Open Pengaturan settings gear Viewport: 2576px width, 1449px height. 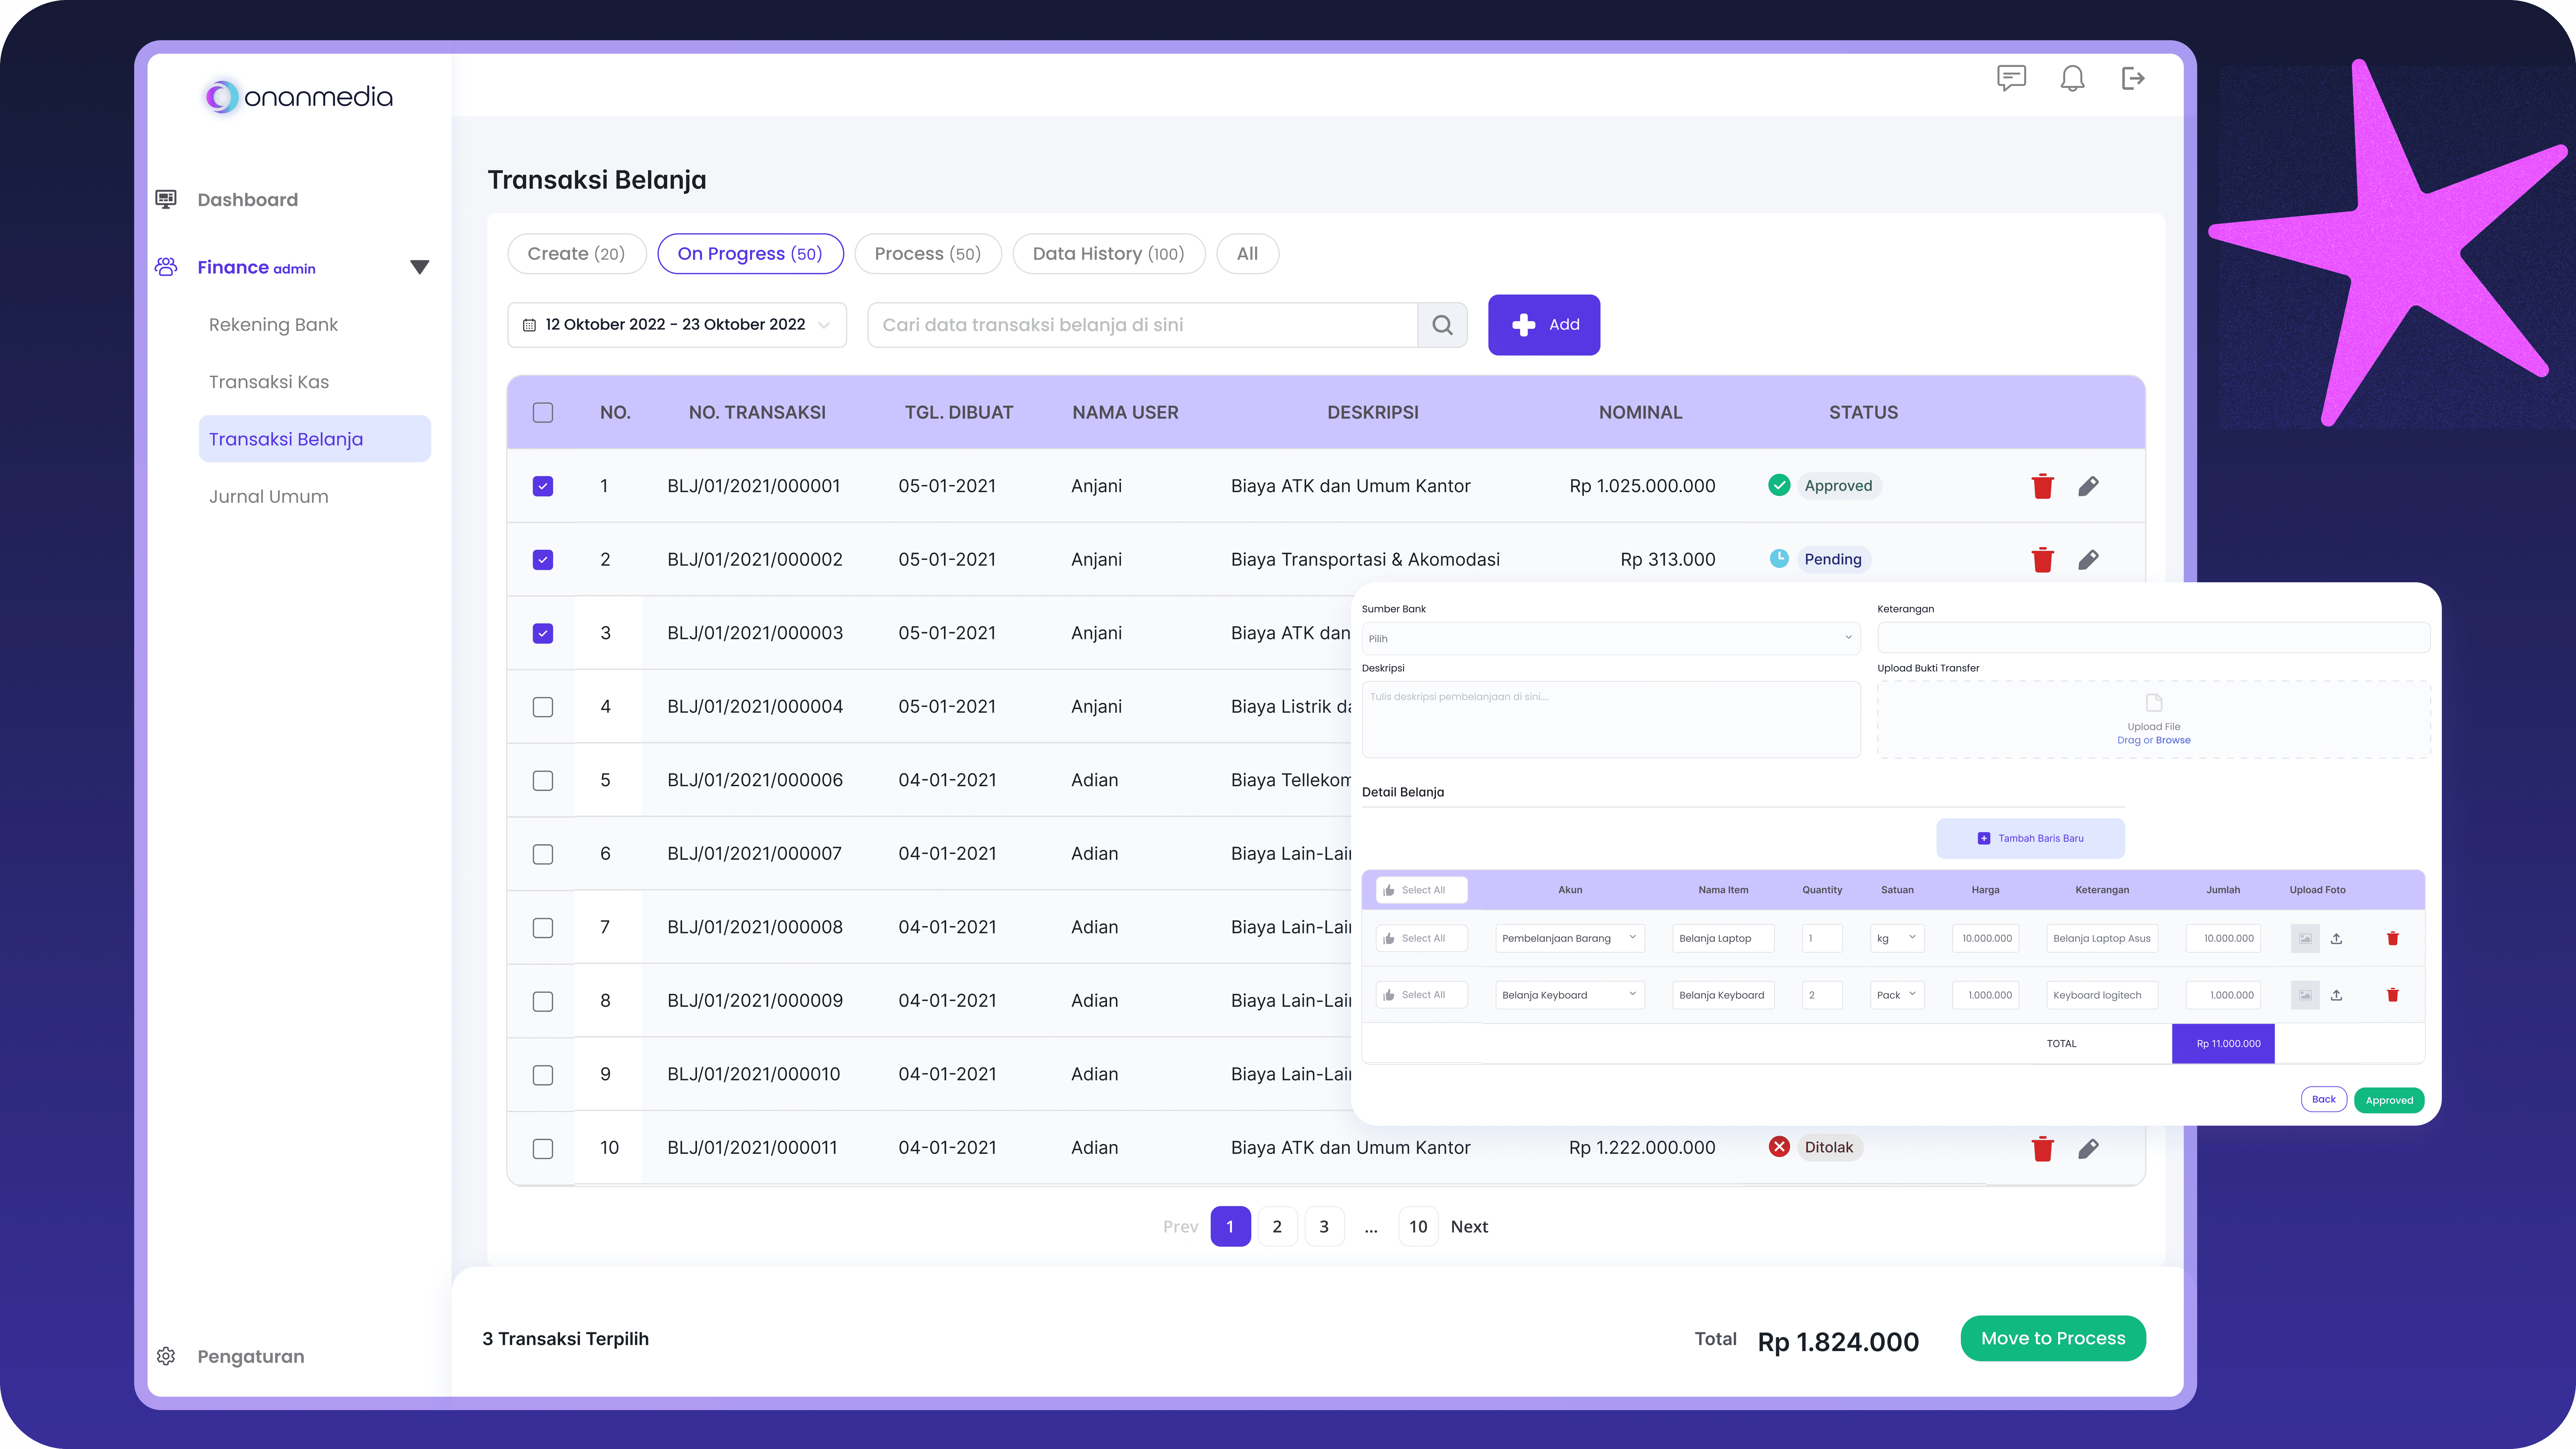(x=166, y=1356)
